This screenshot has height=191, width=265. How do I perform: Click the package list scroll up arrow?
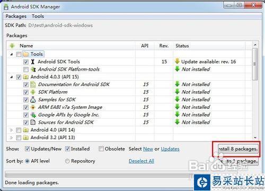[x=255, y=45]
